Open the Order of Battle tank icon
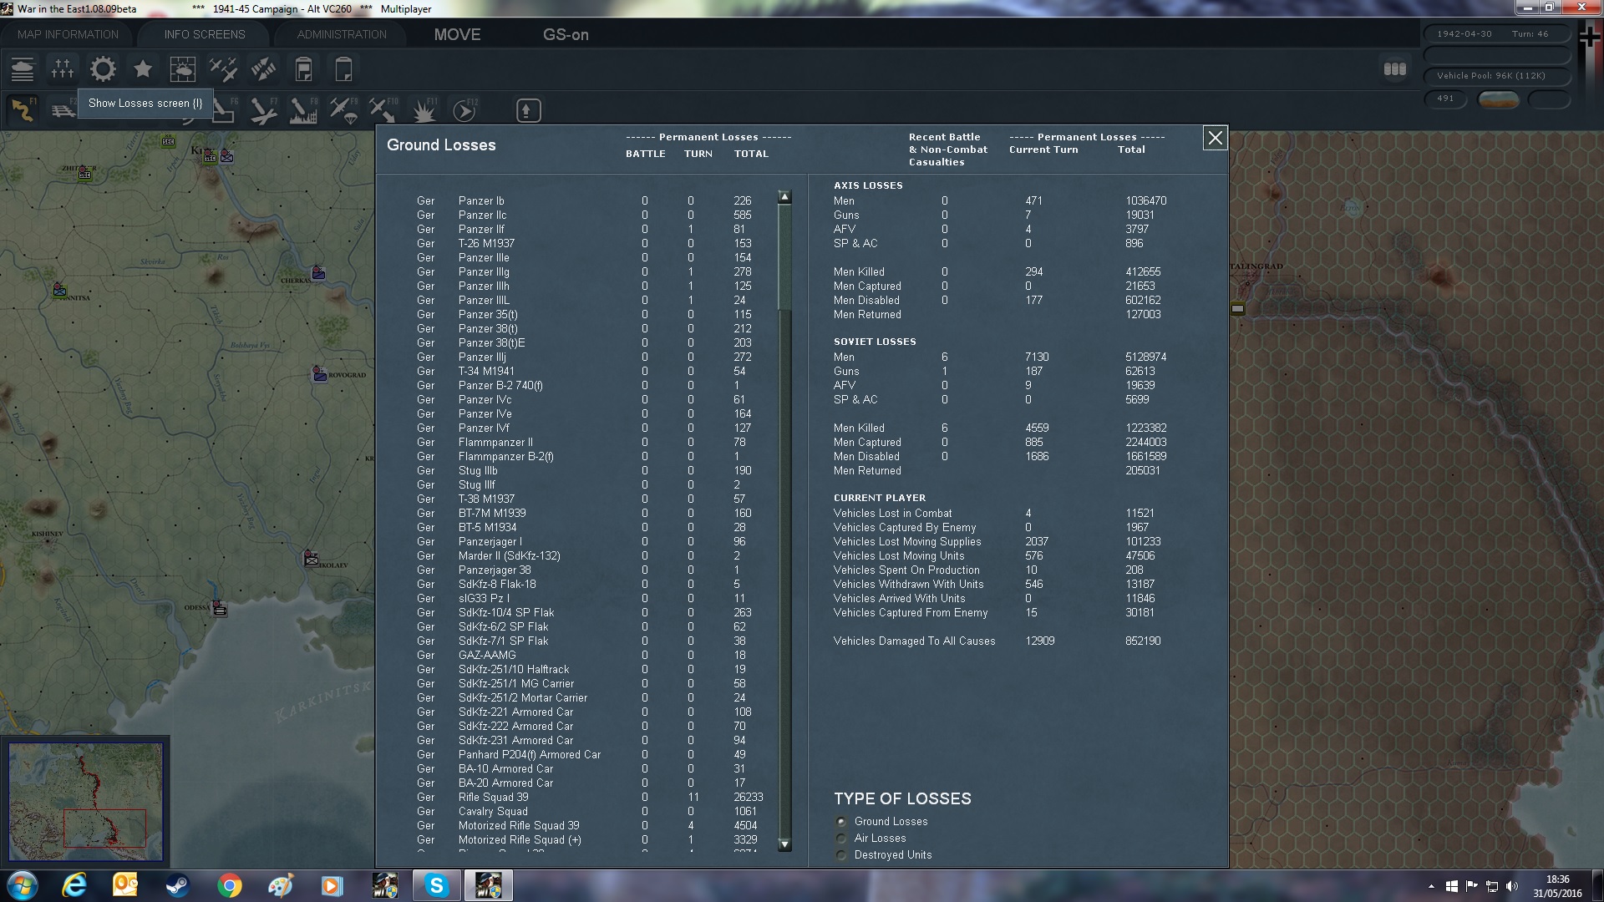The height and width of the screenshot is (902, 1604). (23, 69)
